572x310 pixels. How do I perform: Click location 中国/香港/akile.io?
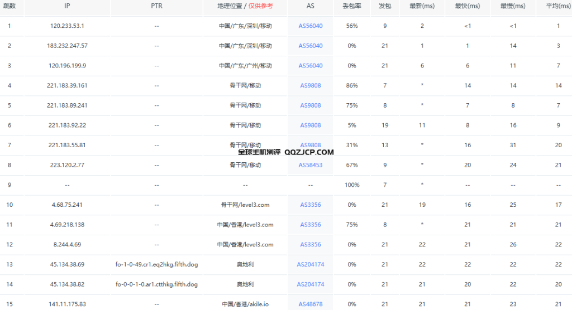(x=245, y=304)
